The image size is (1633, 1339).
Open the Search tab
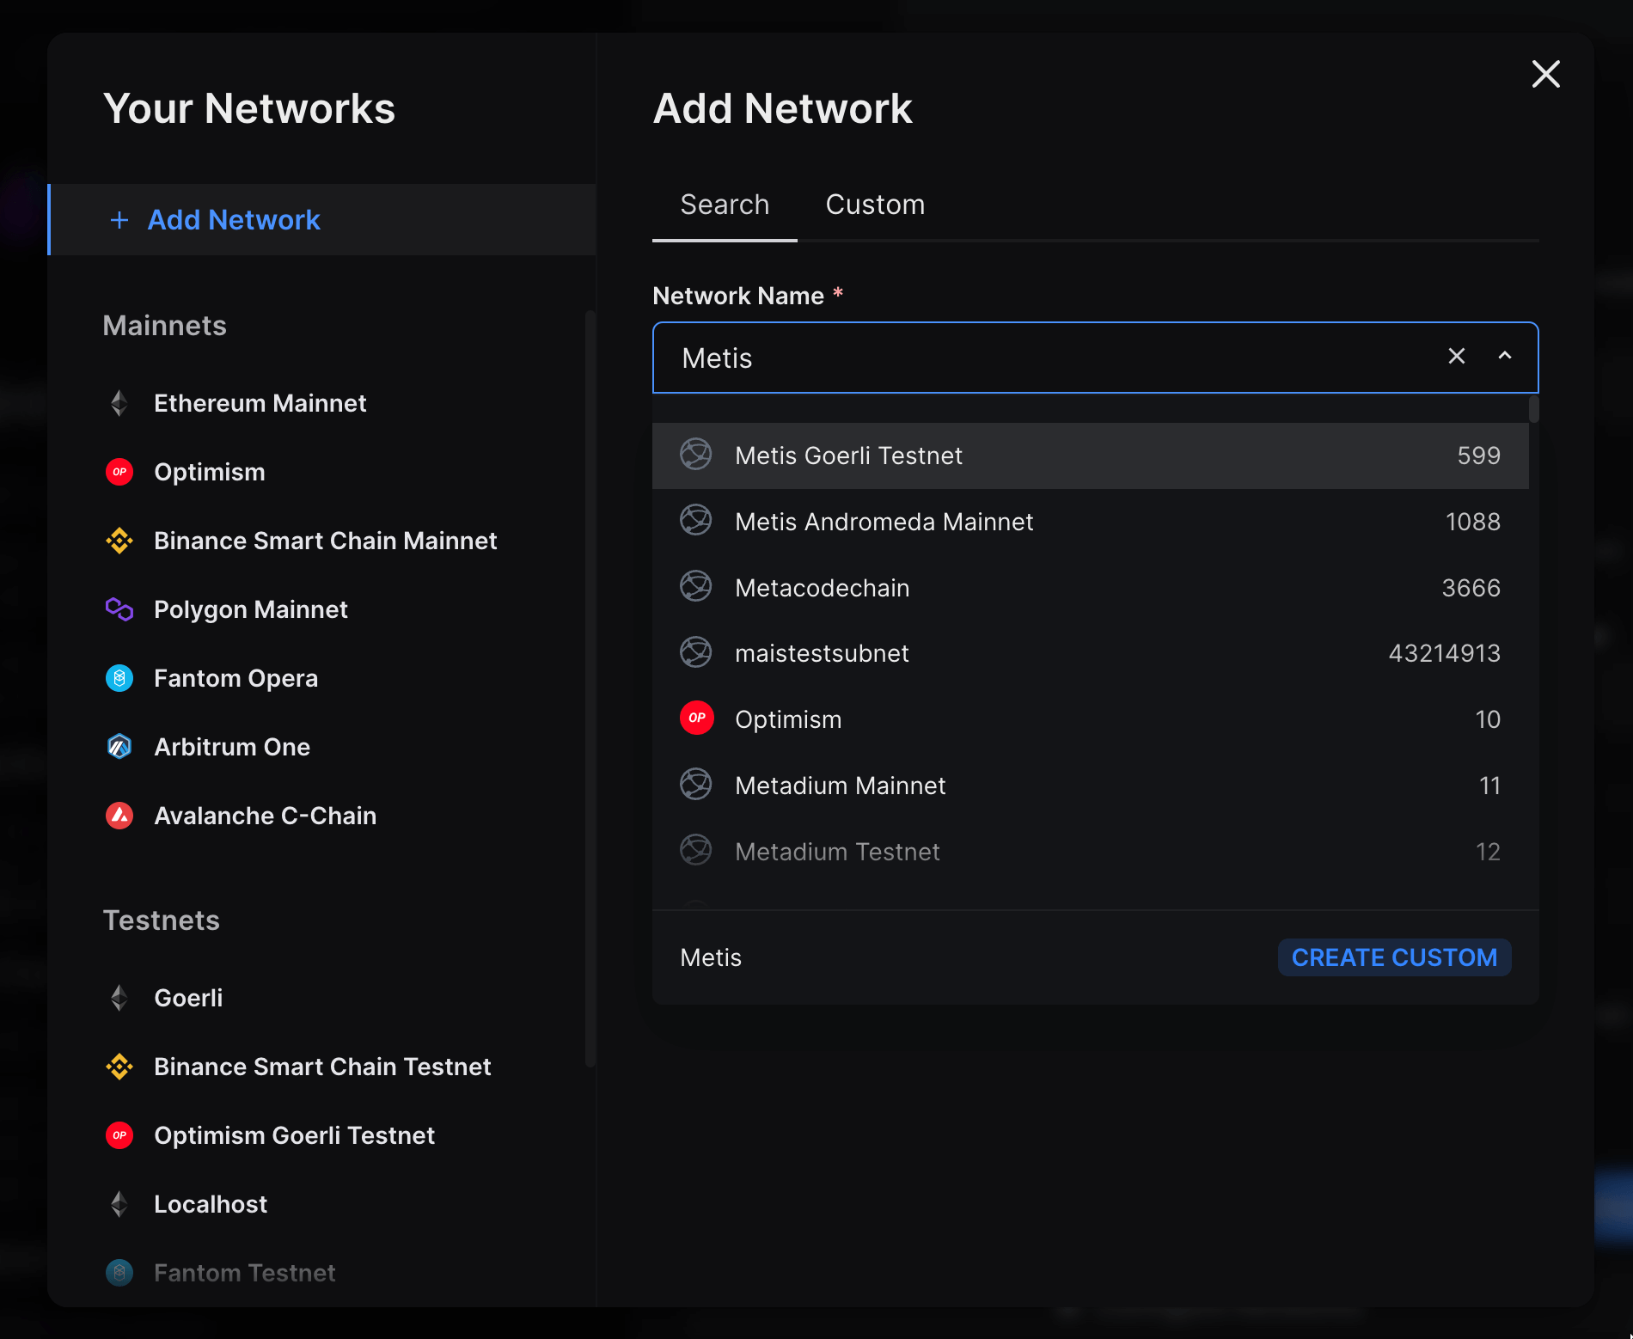point(725,205)
